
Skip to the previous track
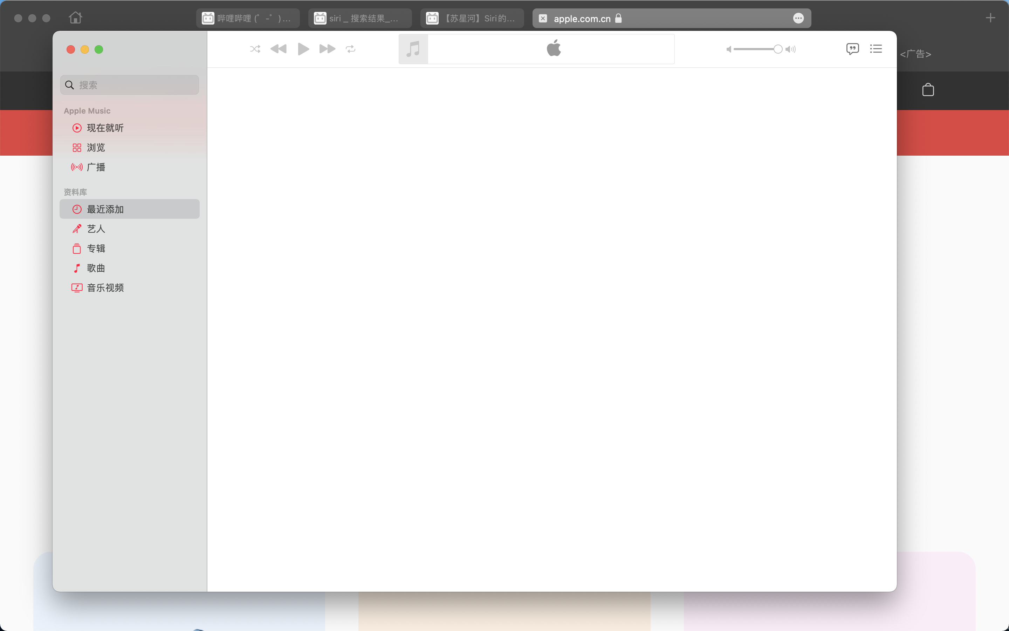coord(279,49)
